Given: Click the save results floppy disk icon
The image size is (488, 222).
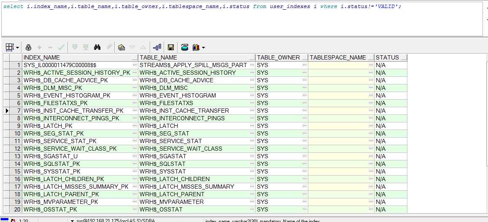Looking at the screenshot, I should [171, 48].
